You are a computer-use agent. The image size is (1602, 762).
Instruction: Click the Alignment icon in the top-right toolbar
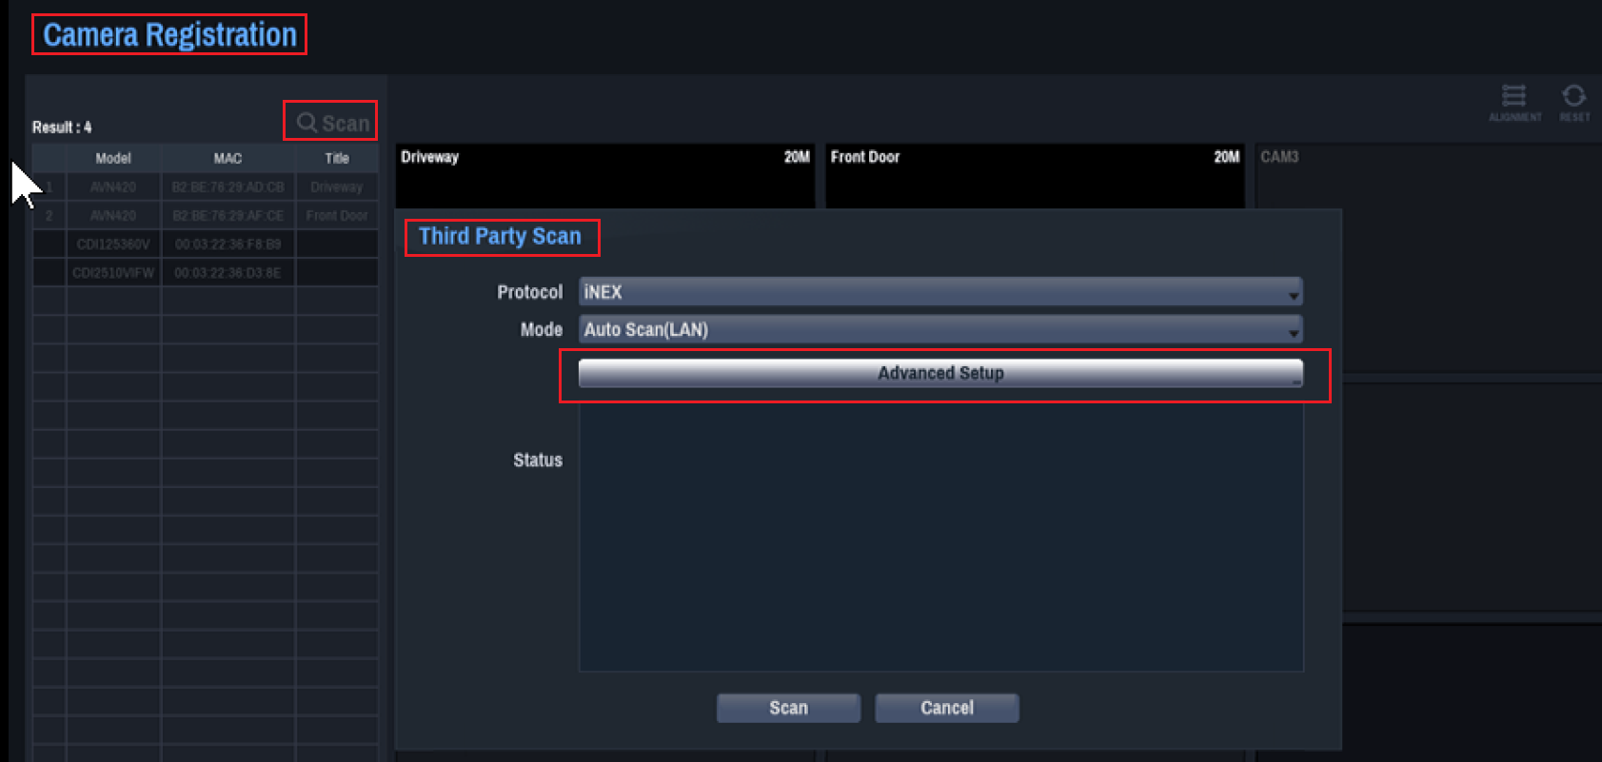tap(1514, 103)
